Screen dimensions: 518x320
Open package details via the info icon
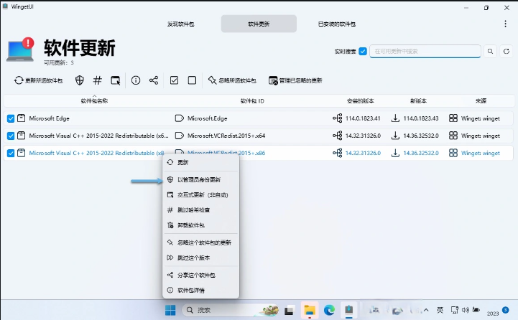pos(136,80)
